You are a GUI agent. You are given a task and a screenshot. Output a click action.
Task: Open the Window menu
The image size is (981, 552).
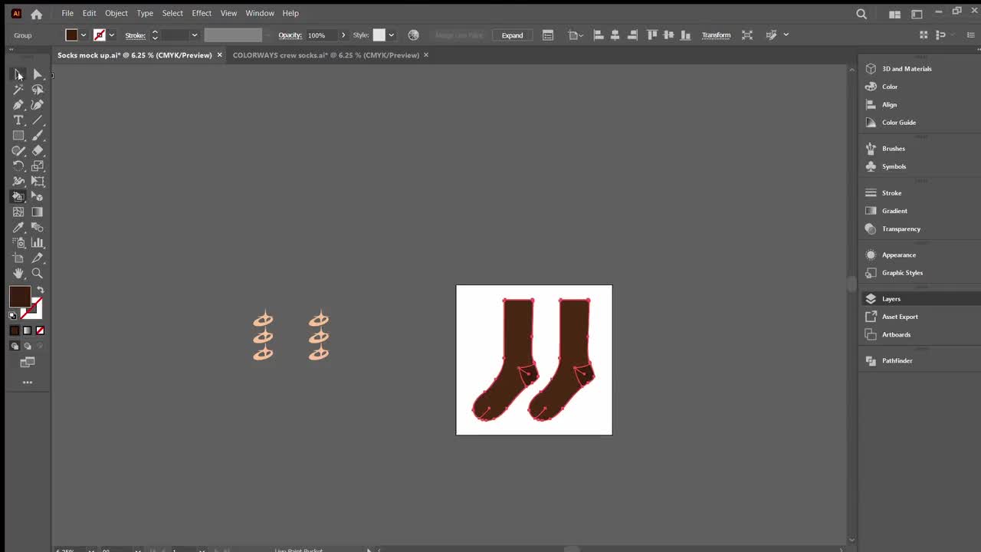coord(260,13)
